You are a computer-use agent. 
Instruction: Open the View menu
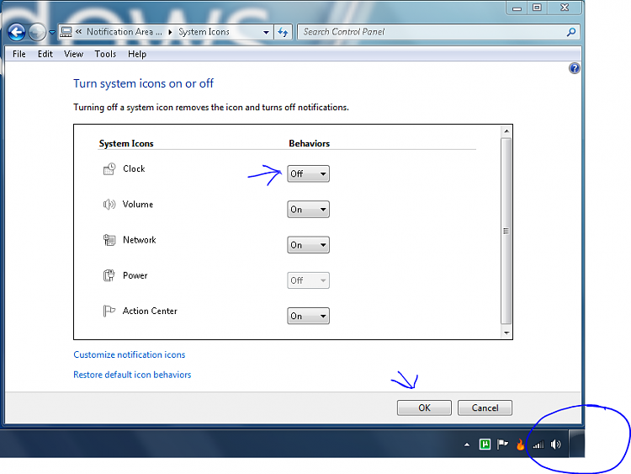click(73, 54)
